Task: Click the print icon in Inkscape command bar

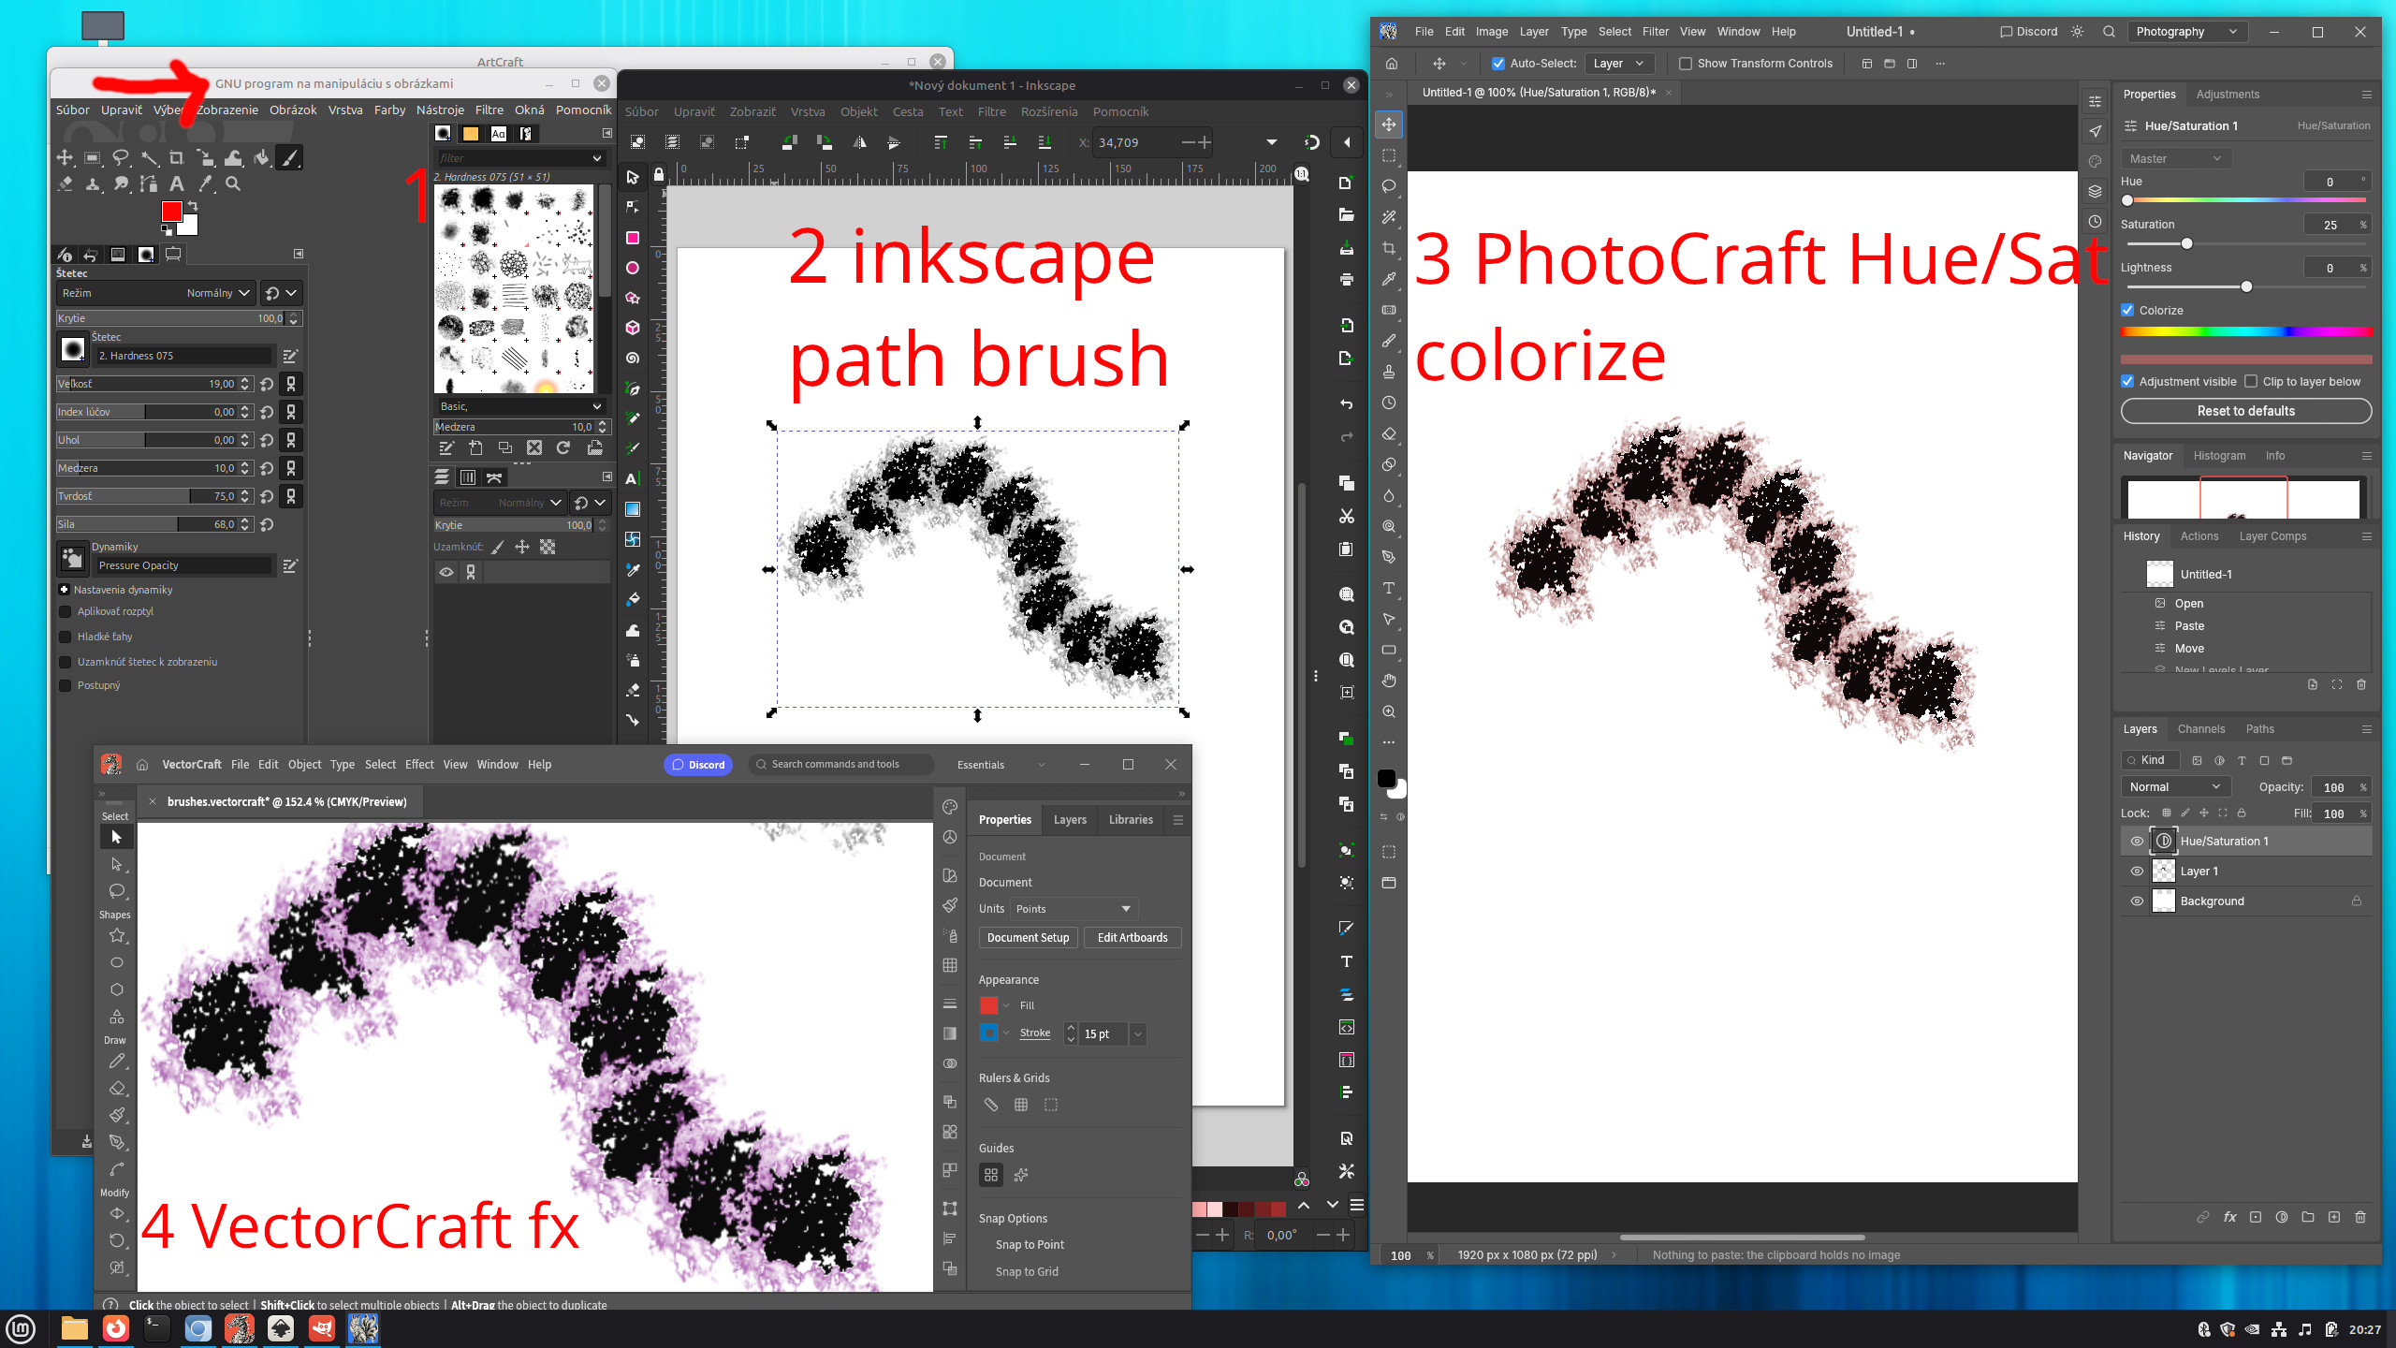Action: pyautogui.click(x=1346, y=280)
